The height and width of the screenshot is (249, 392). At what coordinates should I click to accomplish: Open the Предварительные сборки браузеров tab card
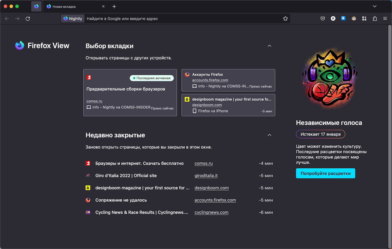click(x=130, y=93)
